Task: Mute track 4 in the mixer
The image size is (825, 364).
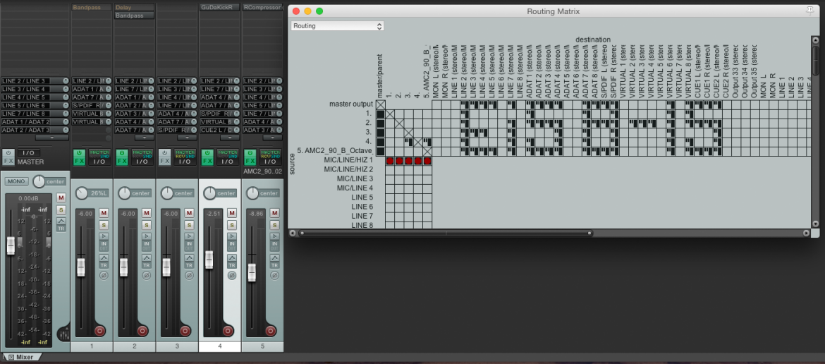Action: 232,213
